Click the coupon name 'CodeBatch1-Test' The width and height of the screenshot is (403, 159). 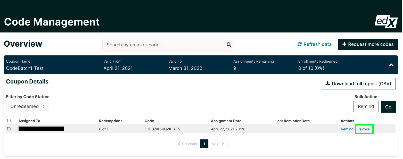[x=25, y=68]
